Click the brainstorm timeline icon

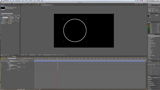[x=29, y=58]
